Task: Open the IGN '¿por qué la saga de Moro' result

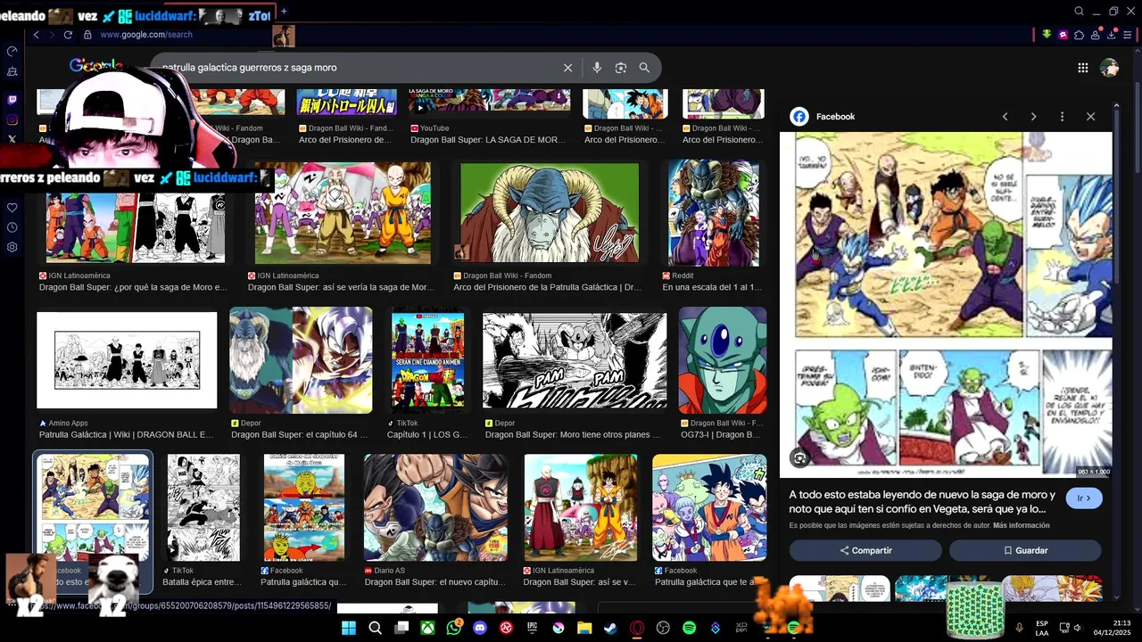Action: tap(134, 287)
